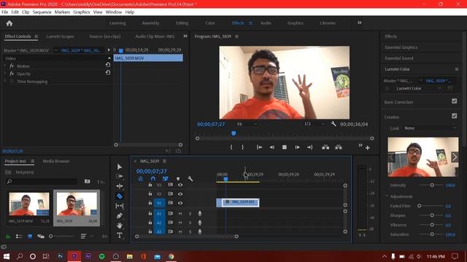Expand Time Remapping properties

[5, 82]
